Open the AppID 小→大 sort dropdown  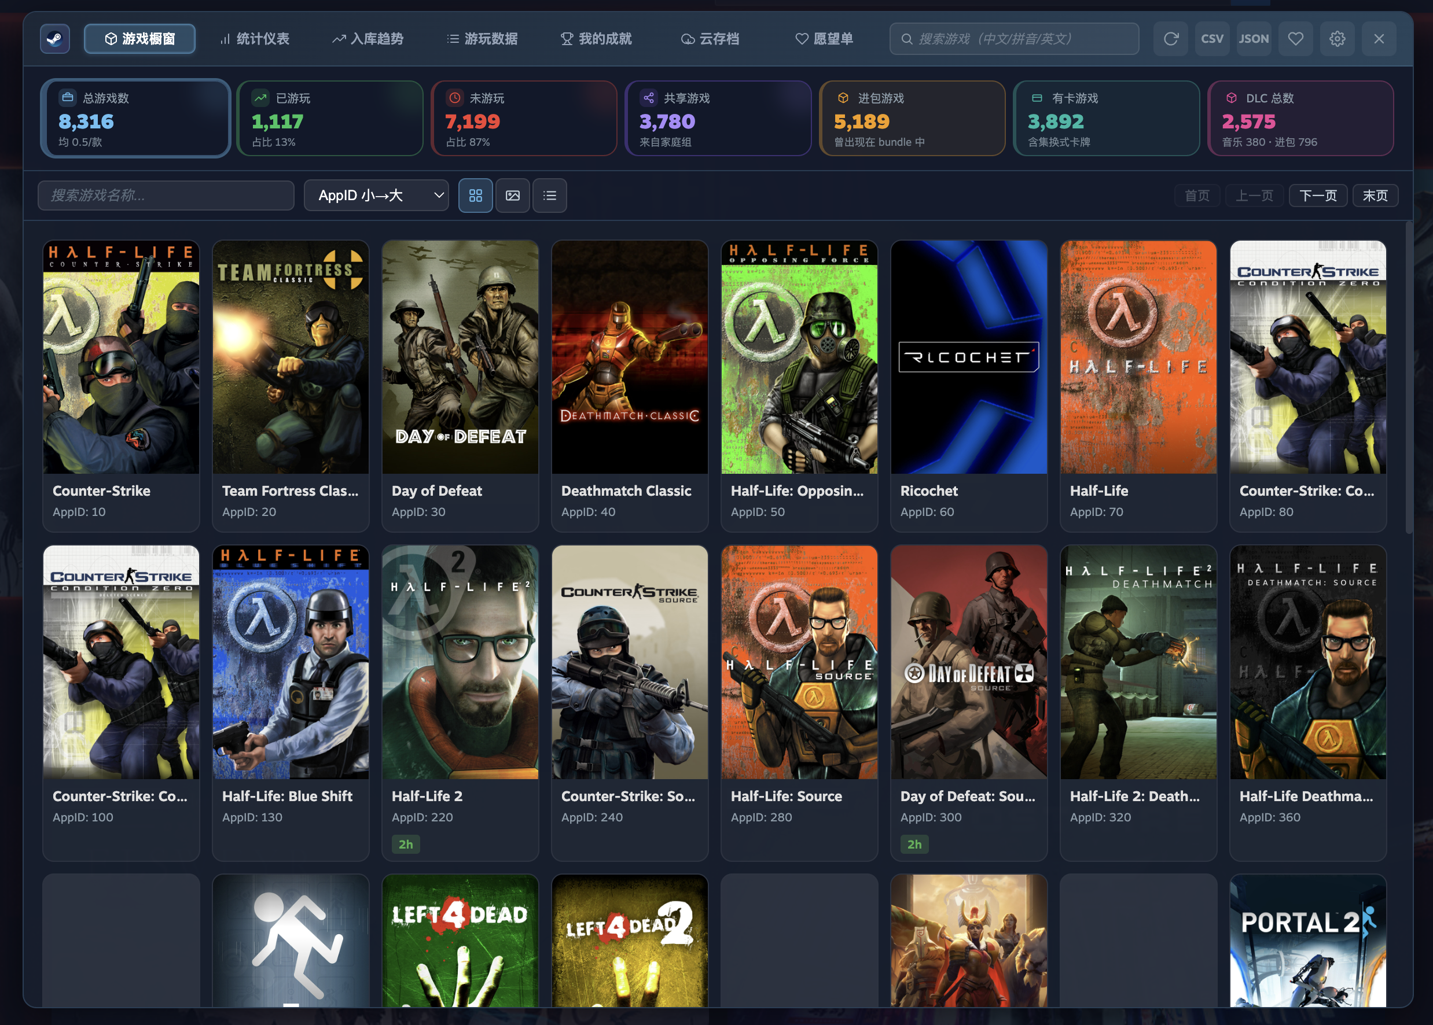click(376, 196)
